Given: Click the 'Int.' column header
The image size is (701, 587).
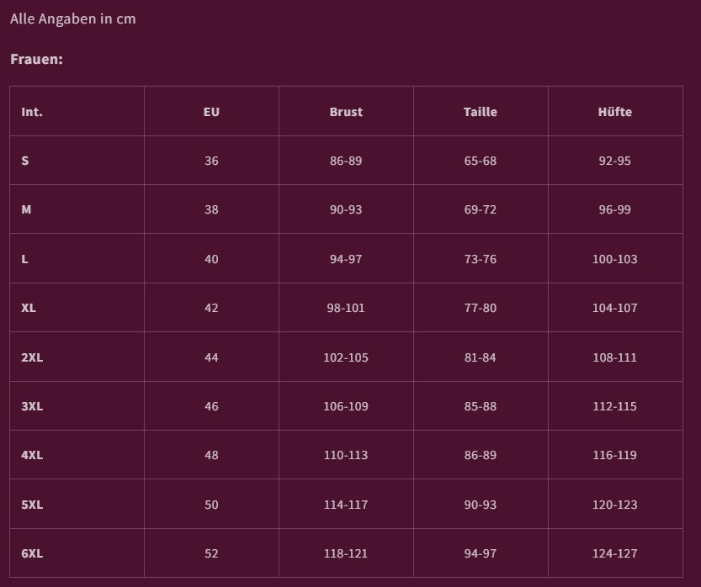Looking at the screenshot, I should coord(32,112).
